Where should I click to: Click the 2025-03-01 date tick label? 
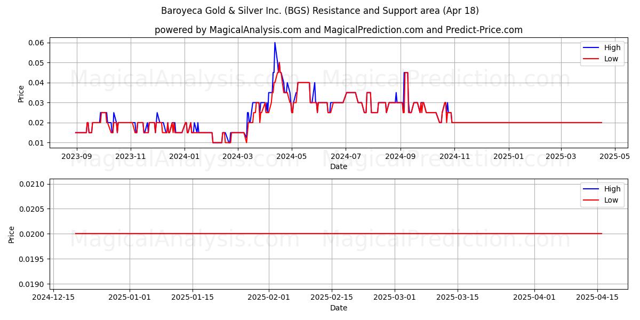(394, 298)
